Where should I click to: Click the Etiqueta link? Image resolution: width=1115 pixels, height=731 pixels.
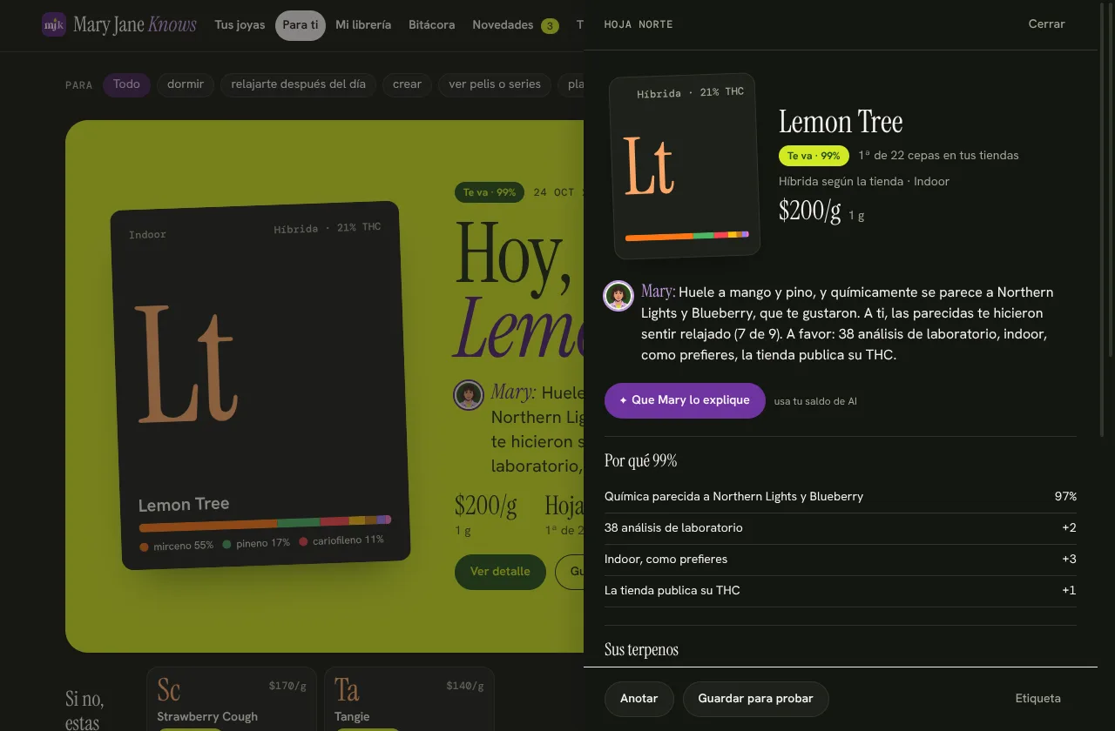pyautogui.click(x=1038, y=699)
